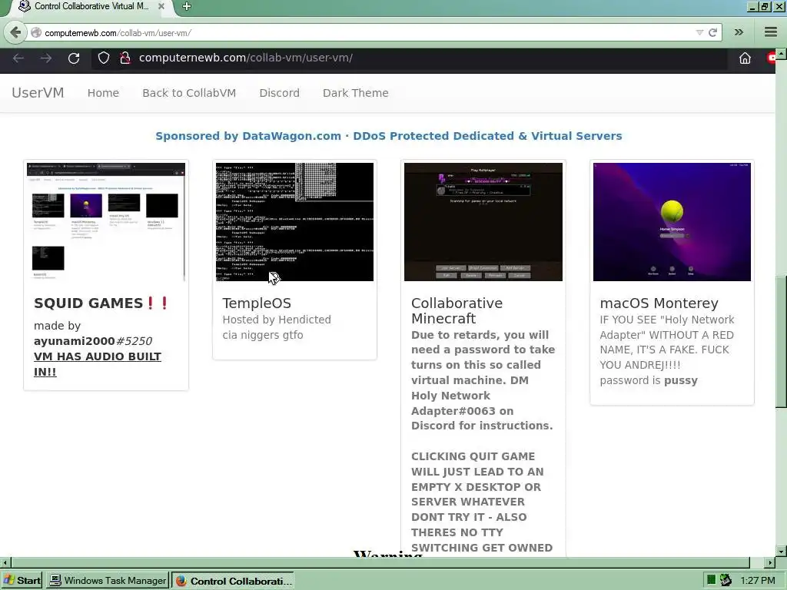Viewport: 787px width, 590px height.
Task: Click the back arrow in dark toolbar
Action: pyautogui.click(x=18, y=58)
